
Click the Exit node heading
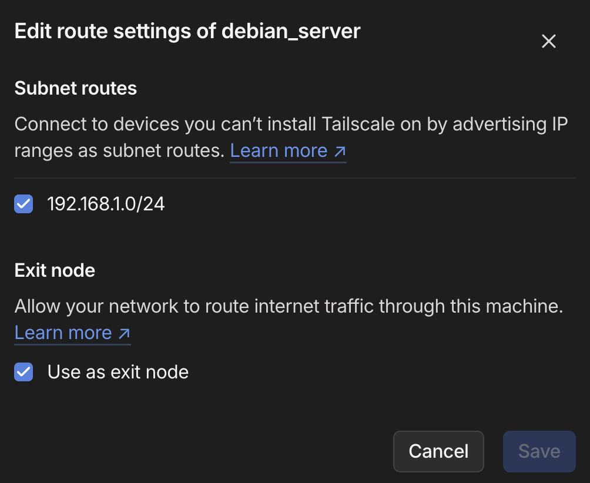pos(55,270)
